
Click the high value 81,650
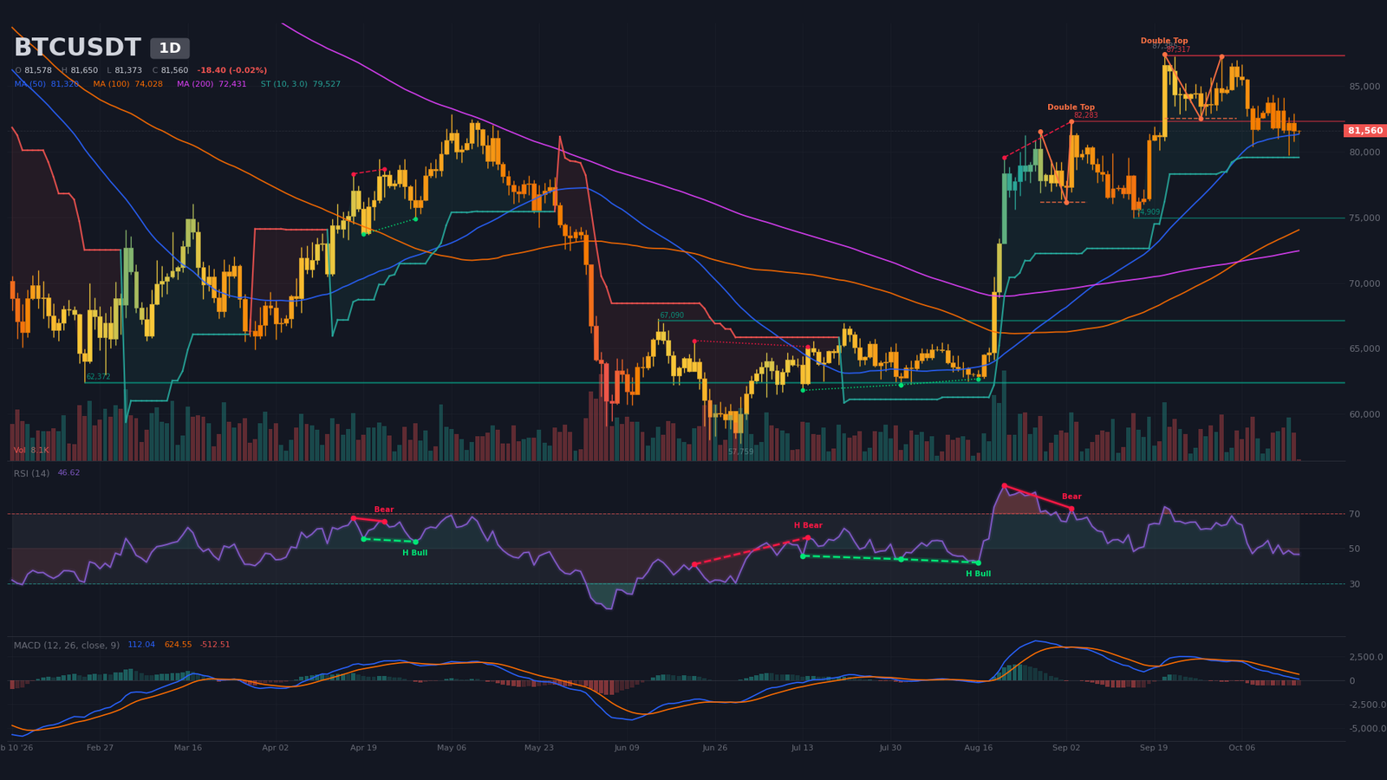pos(84,70)
